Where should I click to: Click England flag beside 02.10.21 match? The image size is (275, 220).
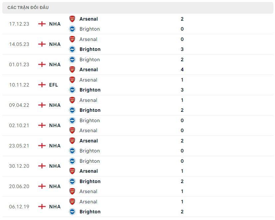pyautogui.click(x=42, y=125)
